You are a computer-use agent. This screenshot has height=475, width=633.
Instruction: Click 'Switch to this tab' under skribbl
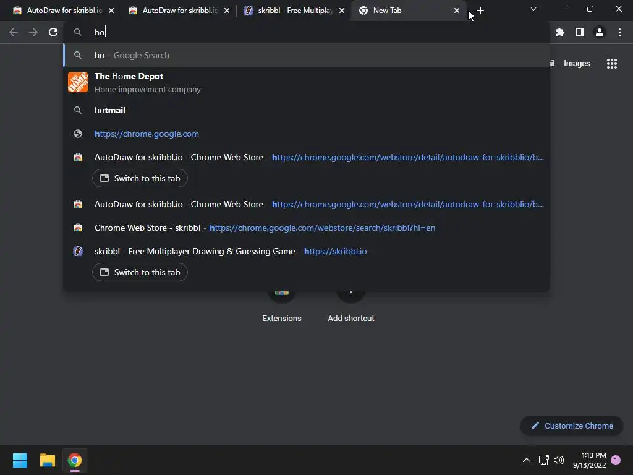click(x=140, y=272)
